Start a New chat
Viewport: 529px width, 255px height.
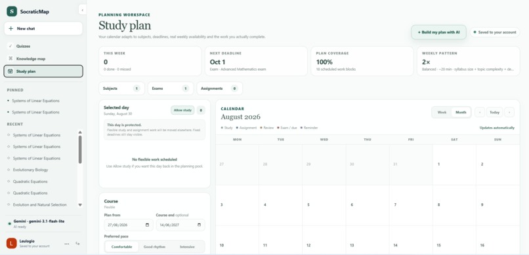[x=43, y=29]
